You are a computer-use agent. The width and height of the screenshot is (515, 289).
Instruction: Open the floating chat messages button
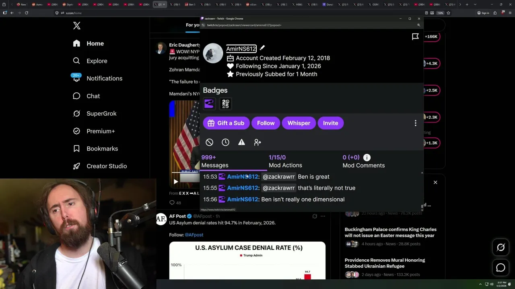[x=501, y=268]
